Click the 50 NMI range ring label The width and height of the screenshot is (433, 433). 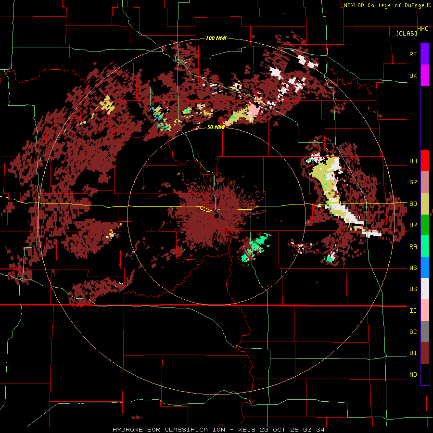(216, 127)
